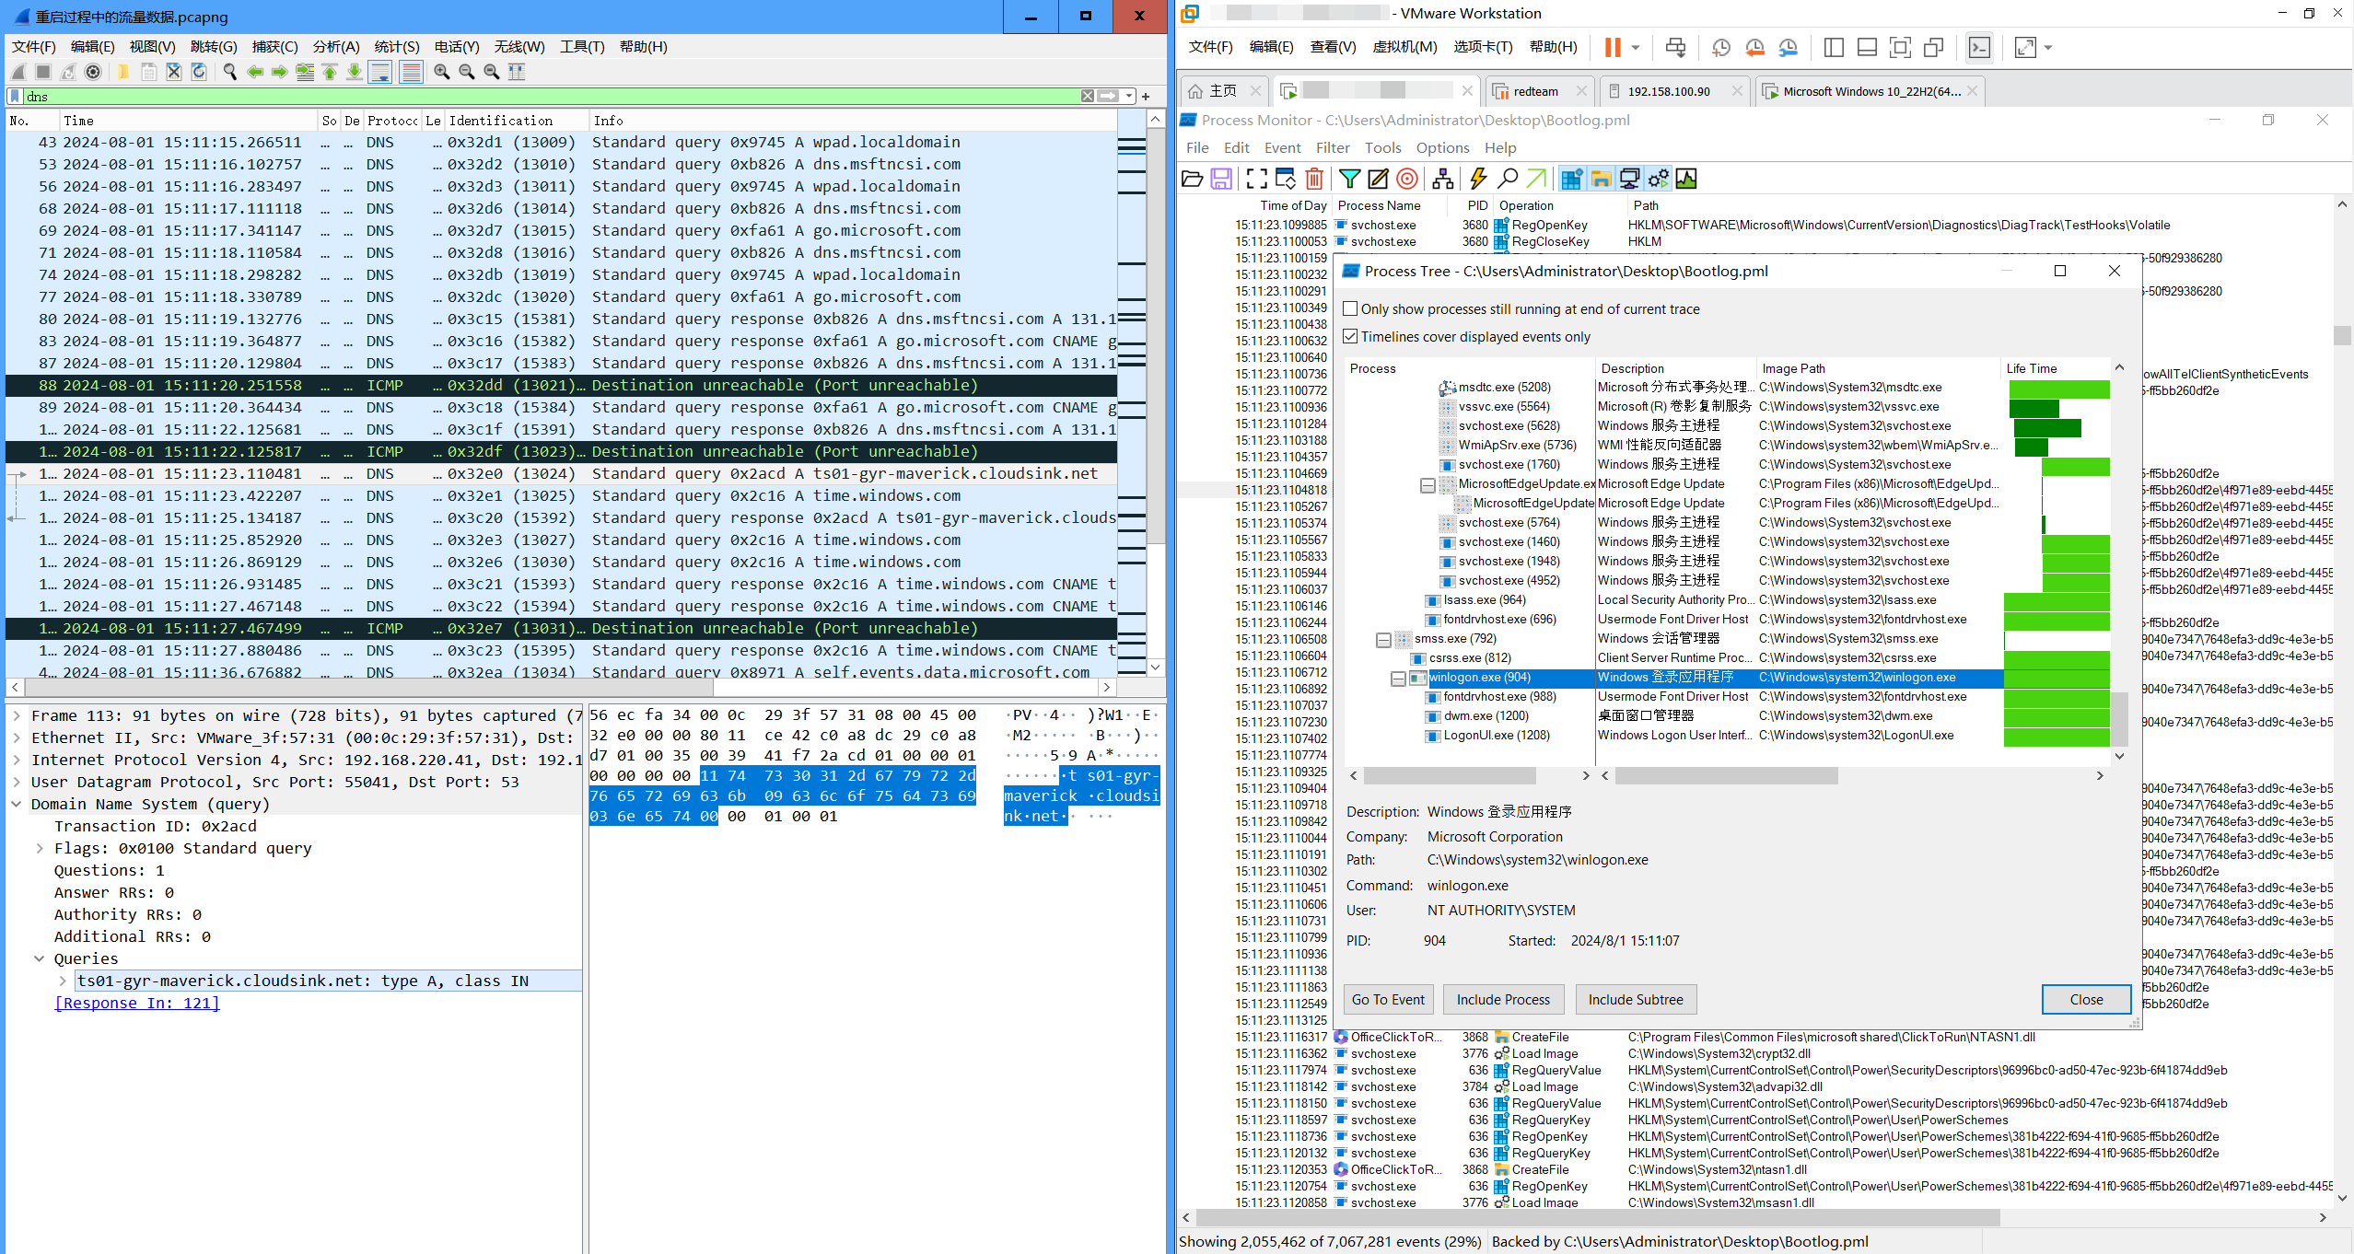Click Process Tree horizontal scrollbar under Description
This screenshot has width=2354, height=1254.
click(x=1726, y=776)
